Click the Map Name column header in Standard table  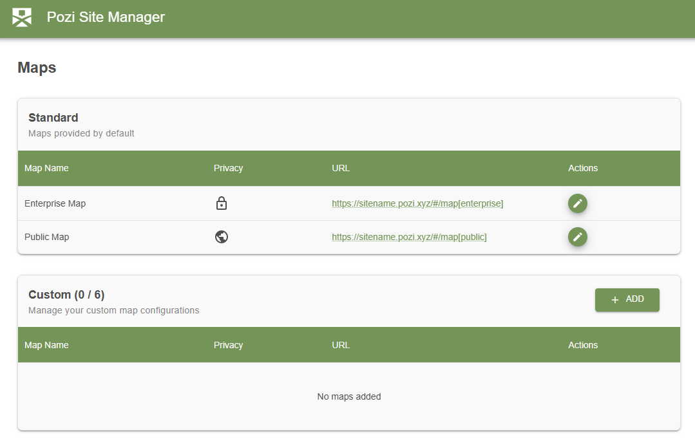pyautogui.click(x=46, y=168)
